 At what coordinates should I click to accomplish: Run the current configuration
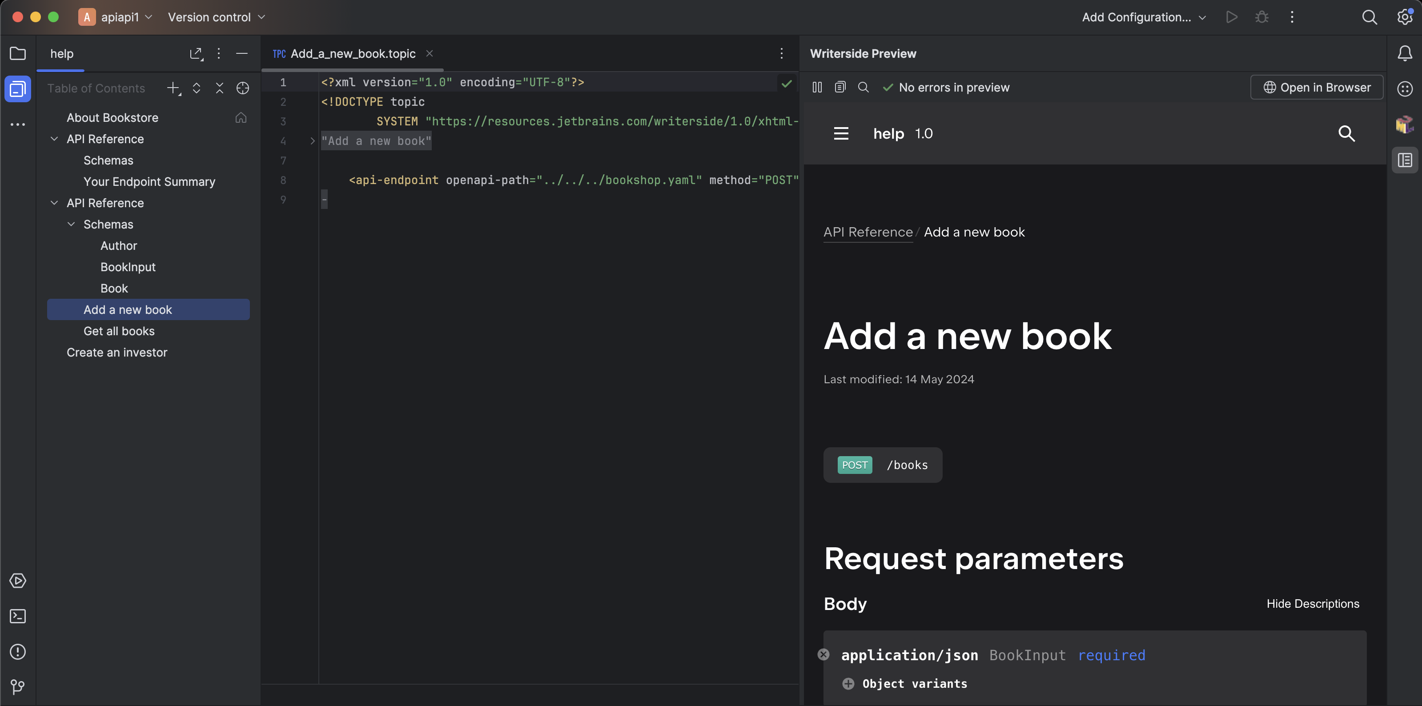tap(1232, 17)
